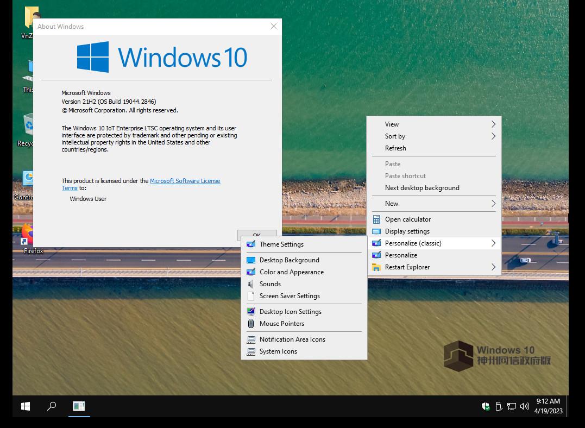Choose Refresh from the context menu

point(435,148)
